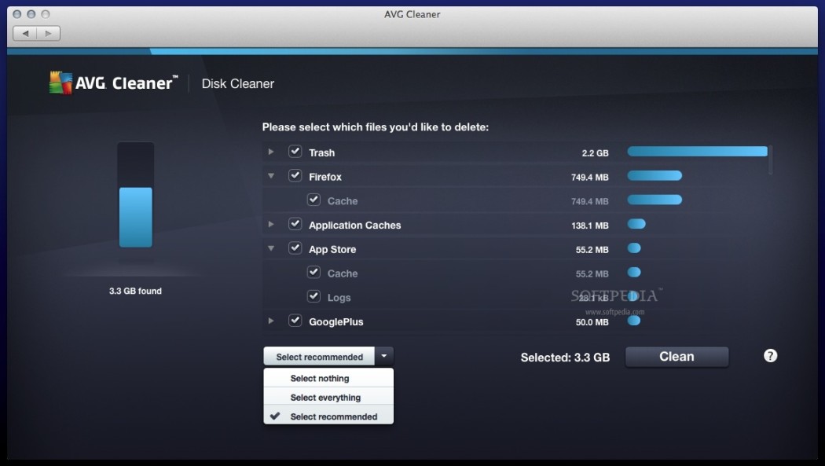Click the Trash size bar
825x466 pixels.
point(697,152)
